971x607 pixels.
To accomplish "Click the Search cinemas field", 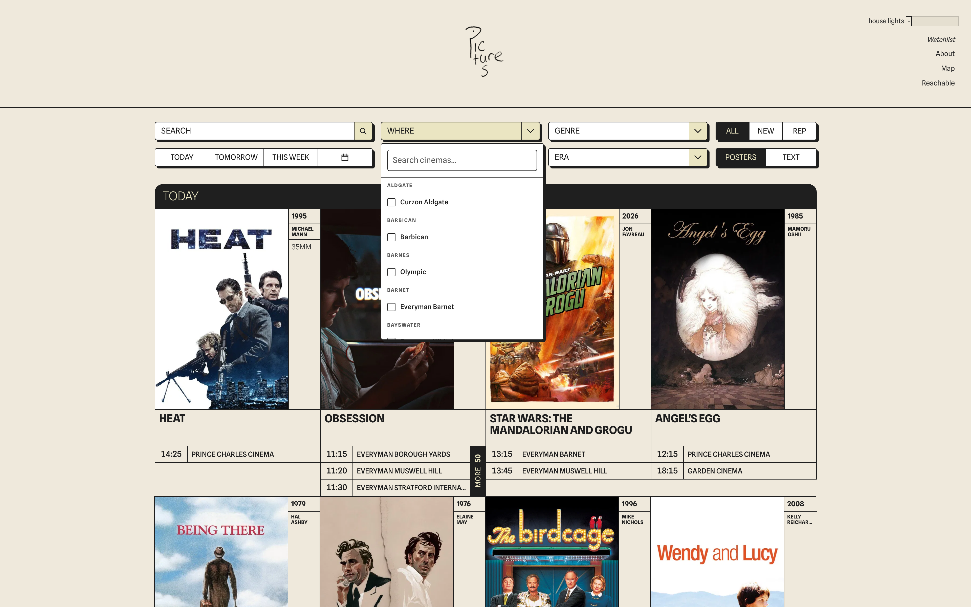I will click(462, 160).
